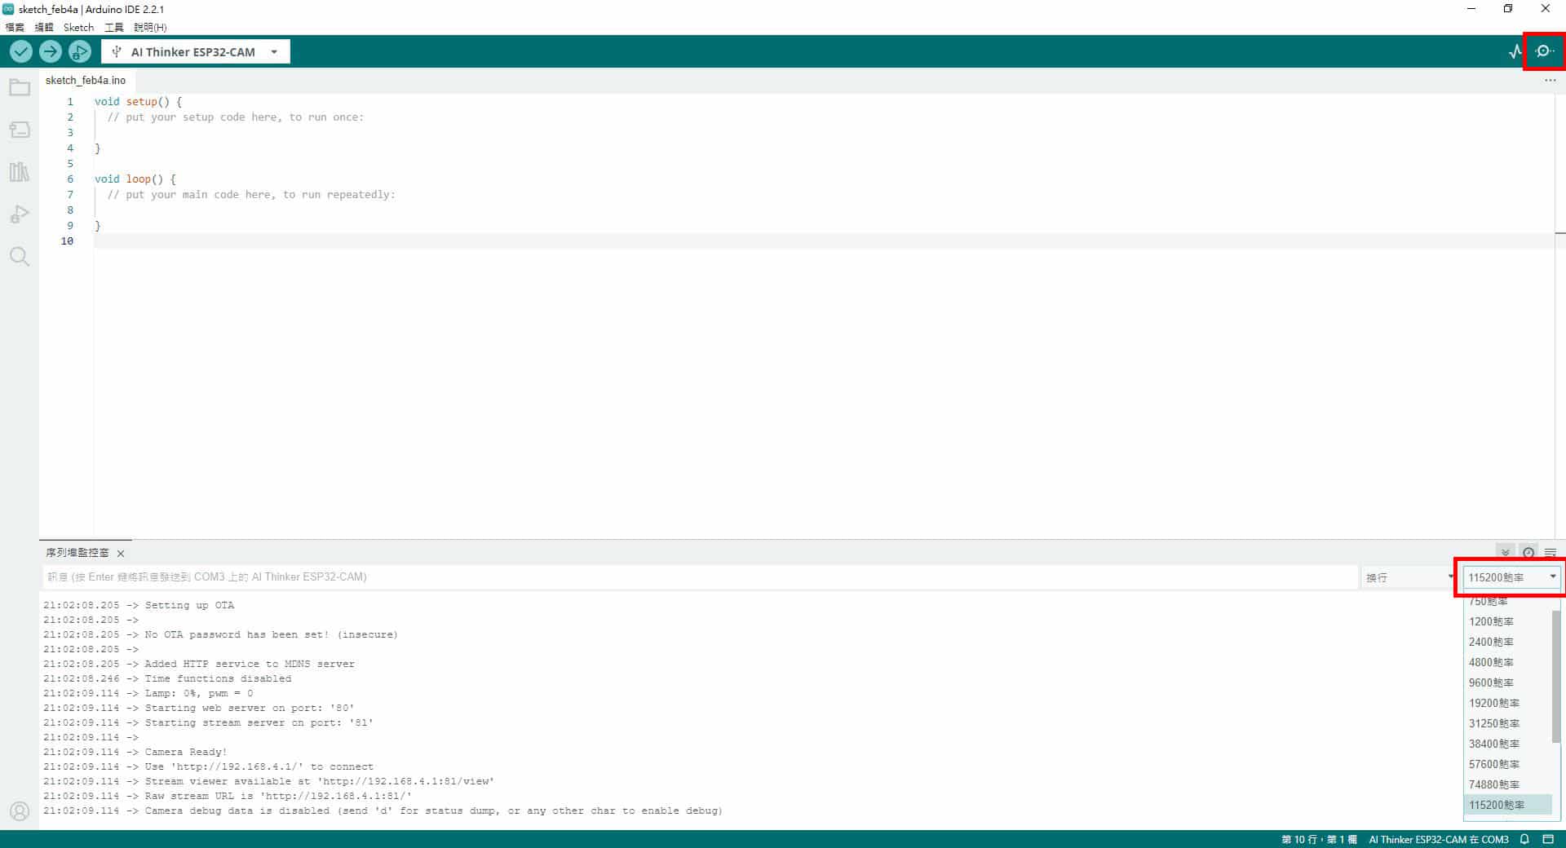The image size is (1566, 848).
Task: Open the Library Manager sidebar icon
Action: [19, 171]
